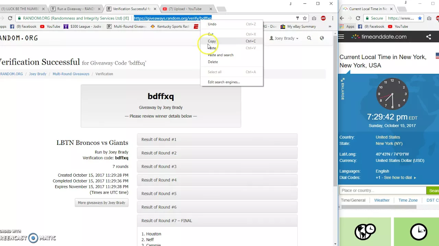Expand Result of Round #5
439x246 pixels.
tap(217, 193)
